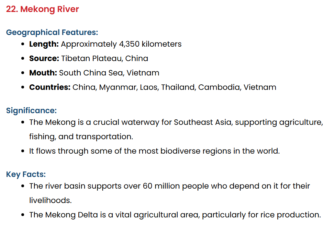This screenshot has height=227, width=335.
Task: Click the word 'livelihoods.'
Action: click(x=51, y=200)
